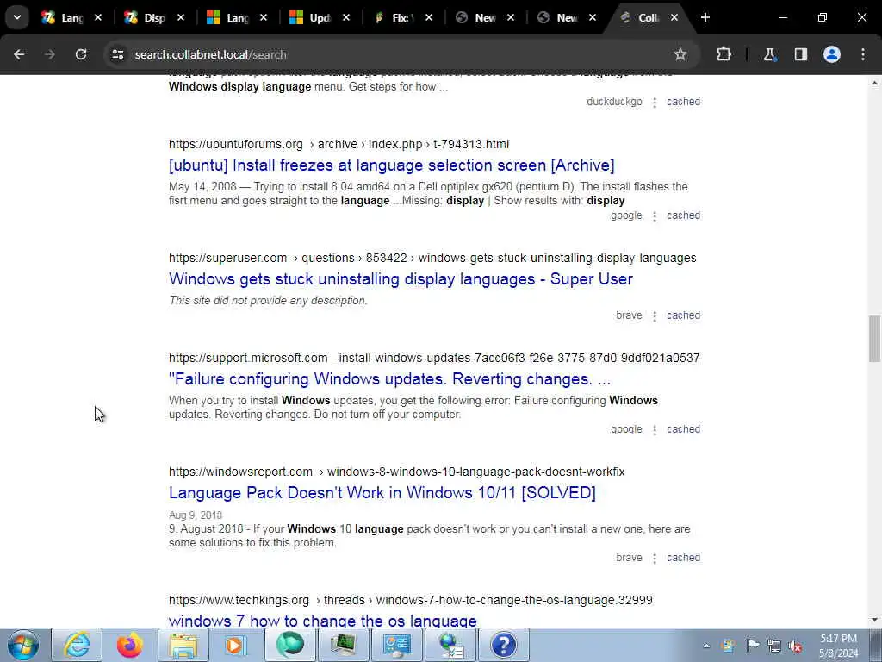Open the Chrome profile avatar
Screen dimensions: 882x662
coord(832,54)
